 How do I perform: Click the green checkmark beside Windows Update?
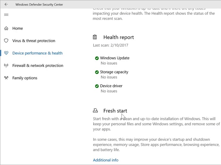pyautogui.click(x=97, y=58)
